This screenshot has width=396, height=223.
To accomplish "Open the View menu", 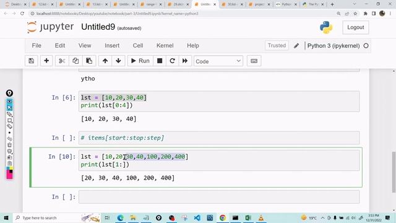I will [85, 45].
